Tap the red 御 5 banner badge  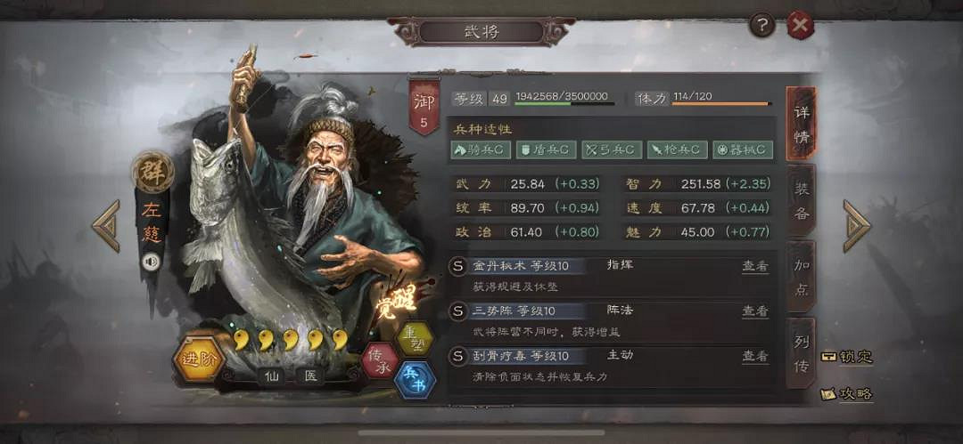pyautogui.click(x=424, y=106)
